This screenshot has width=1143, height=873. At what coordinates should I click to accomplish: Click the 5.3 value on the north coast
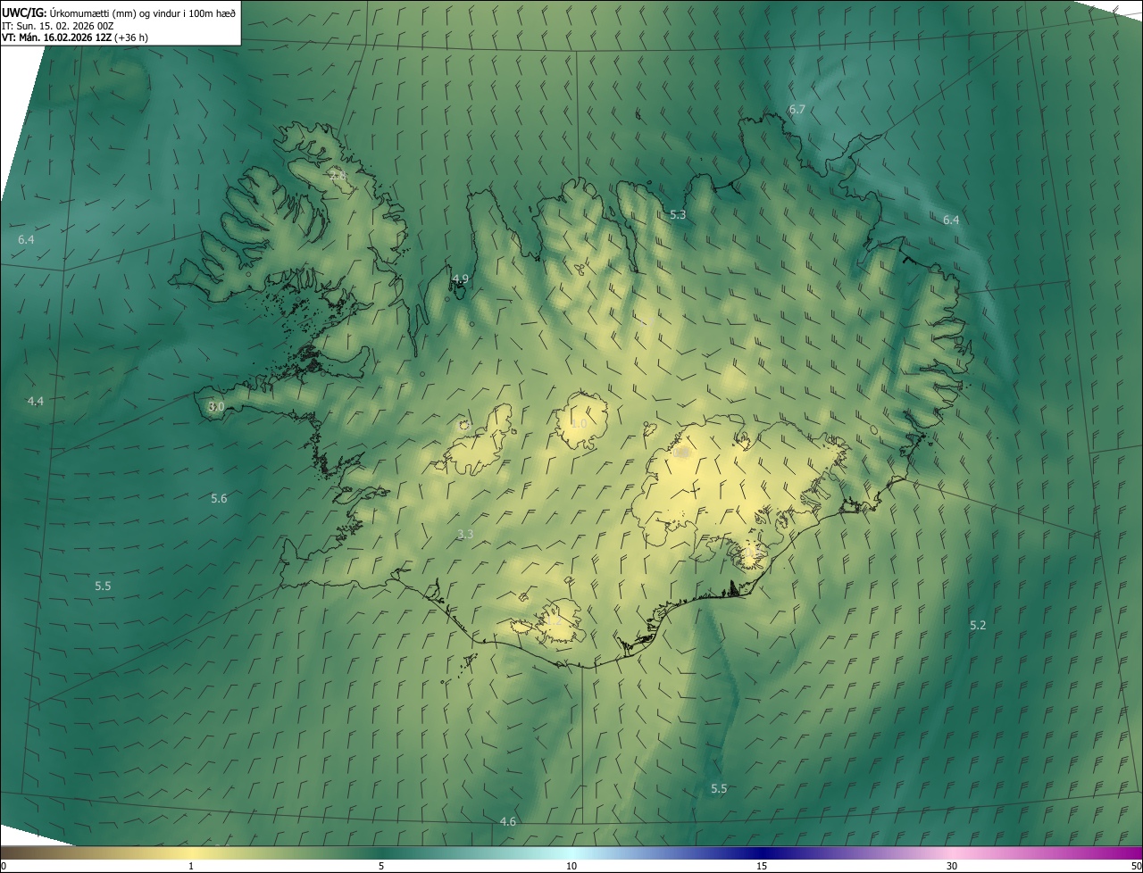678,214
